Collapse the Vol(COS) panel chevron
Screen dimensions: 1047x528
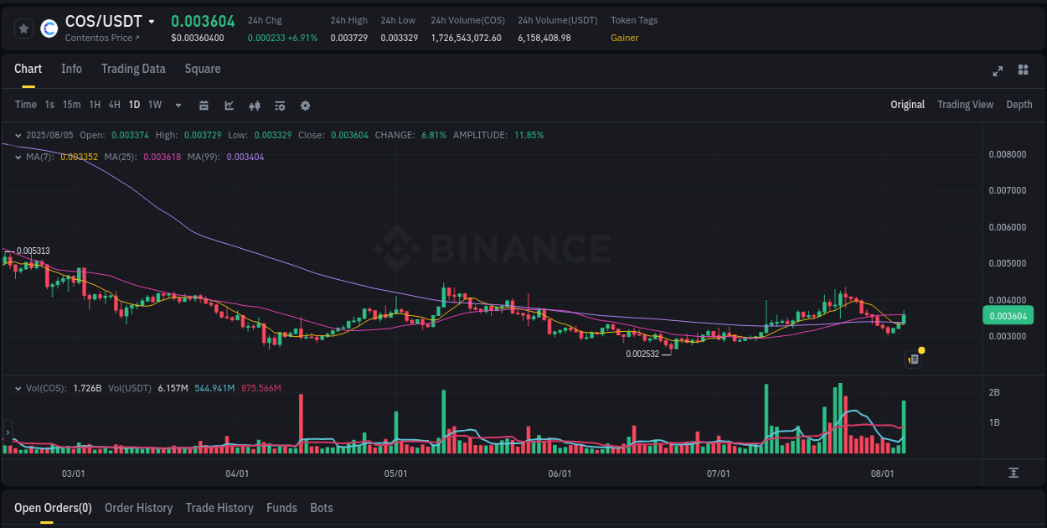coord(17,388)
